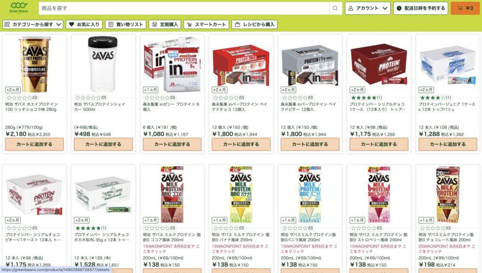
Task: Open SAVAS shaker bottle product image
Action: 103,64
